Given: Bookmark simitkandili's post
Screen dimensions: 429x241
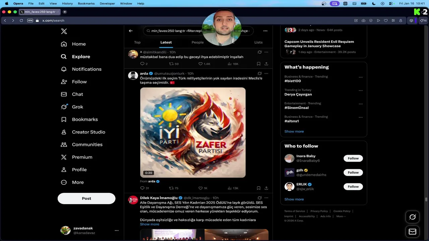Looking at the screenshot, I should coord(258,64).
